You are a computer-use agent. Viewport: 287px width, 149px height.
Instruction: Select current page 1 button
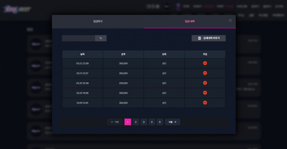(x=128, y=122)
